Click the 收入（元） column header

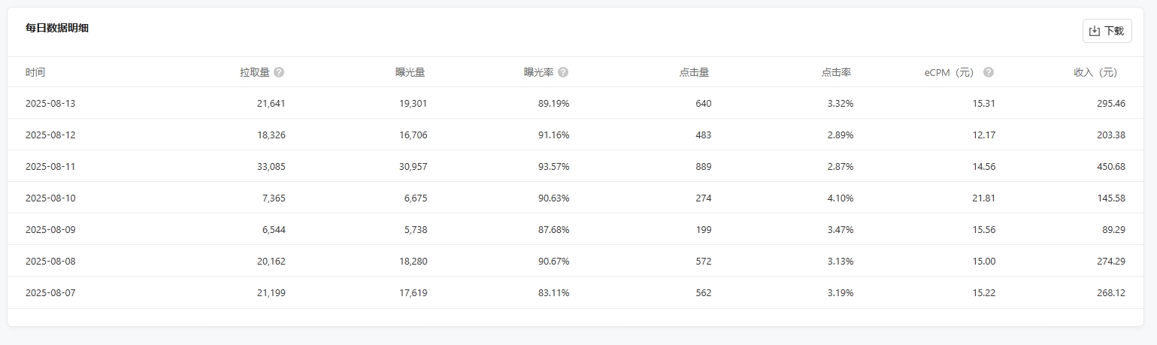[x=1096, y=72]
